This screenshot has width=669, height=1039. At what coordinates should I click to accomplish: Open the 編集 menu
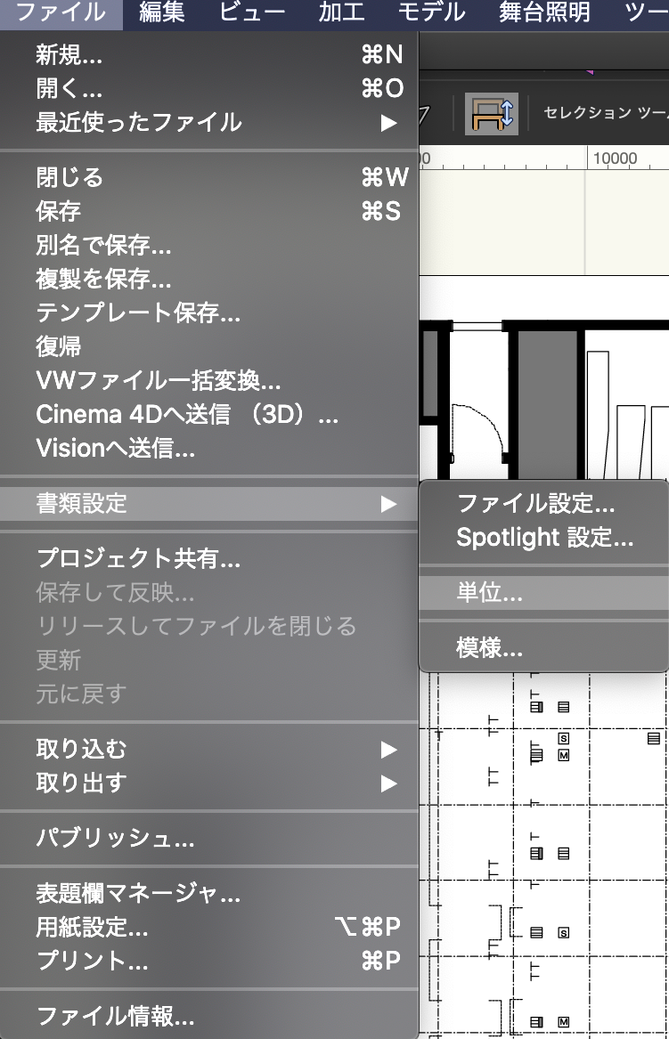(162, 13)
